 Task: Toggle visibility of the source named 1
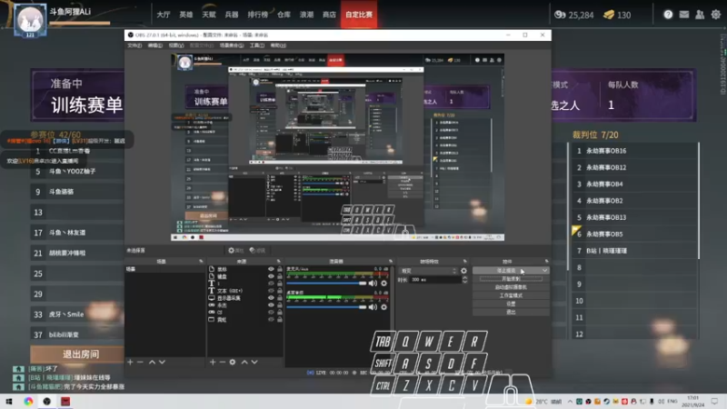[271, 284]
